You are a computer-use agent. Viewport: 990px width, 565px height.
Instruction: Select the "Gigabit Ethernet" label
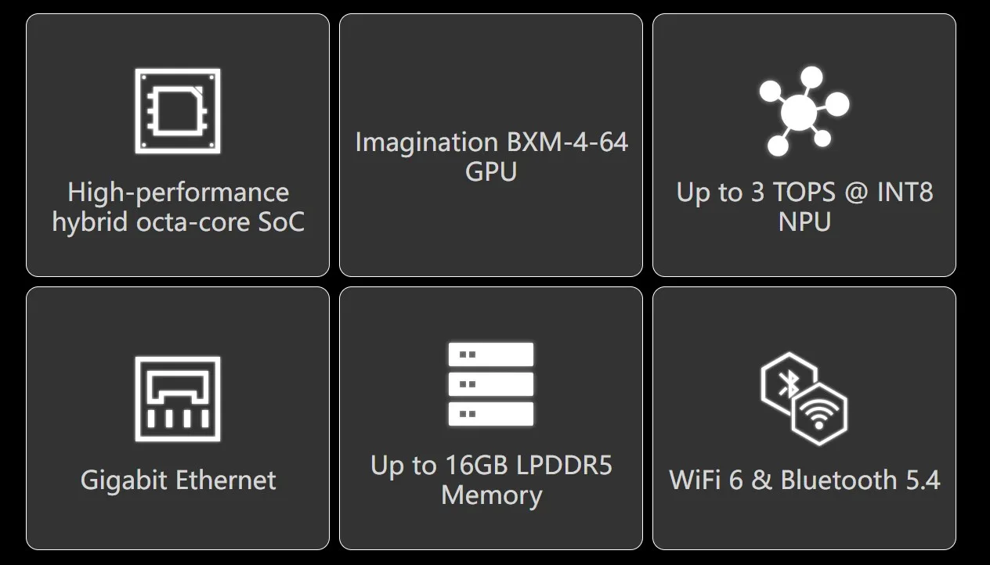click(178, 480)
